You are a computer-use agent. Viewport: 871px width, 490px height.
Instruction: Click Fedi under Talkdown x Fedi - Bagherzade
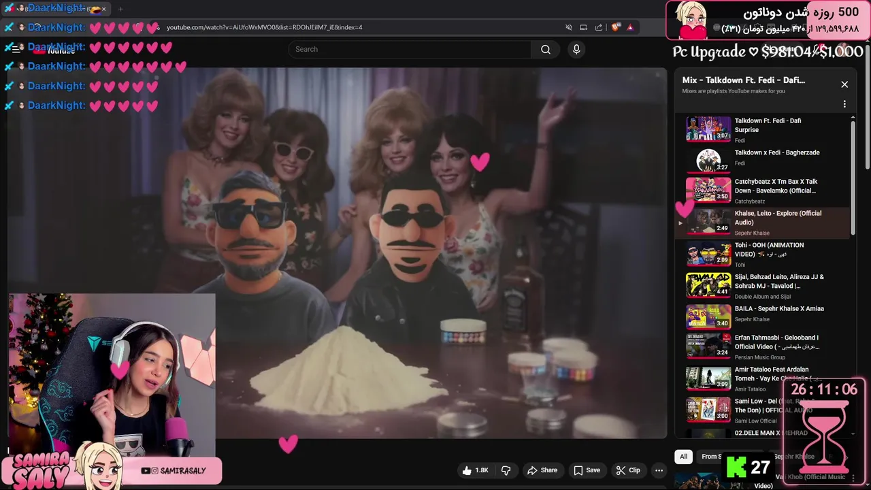pyautogui.click(x=740, y=163)
